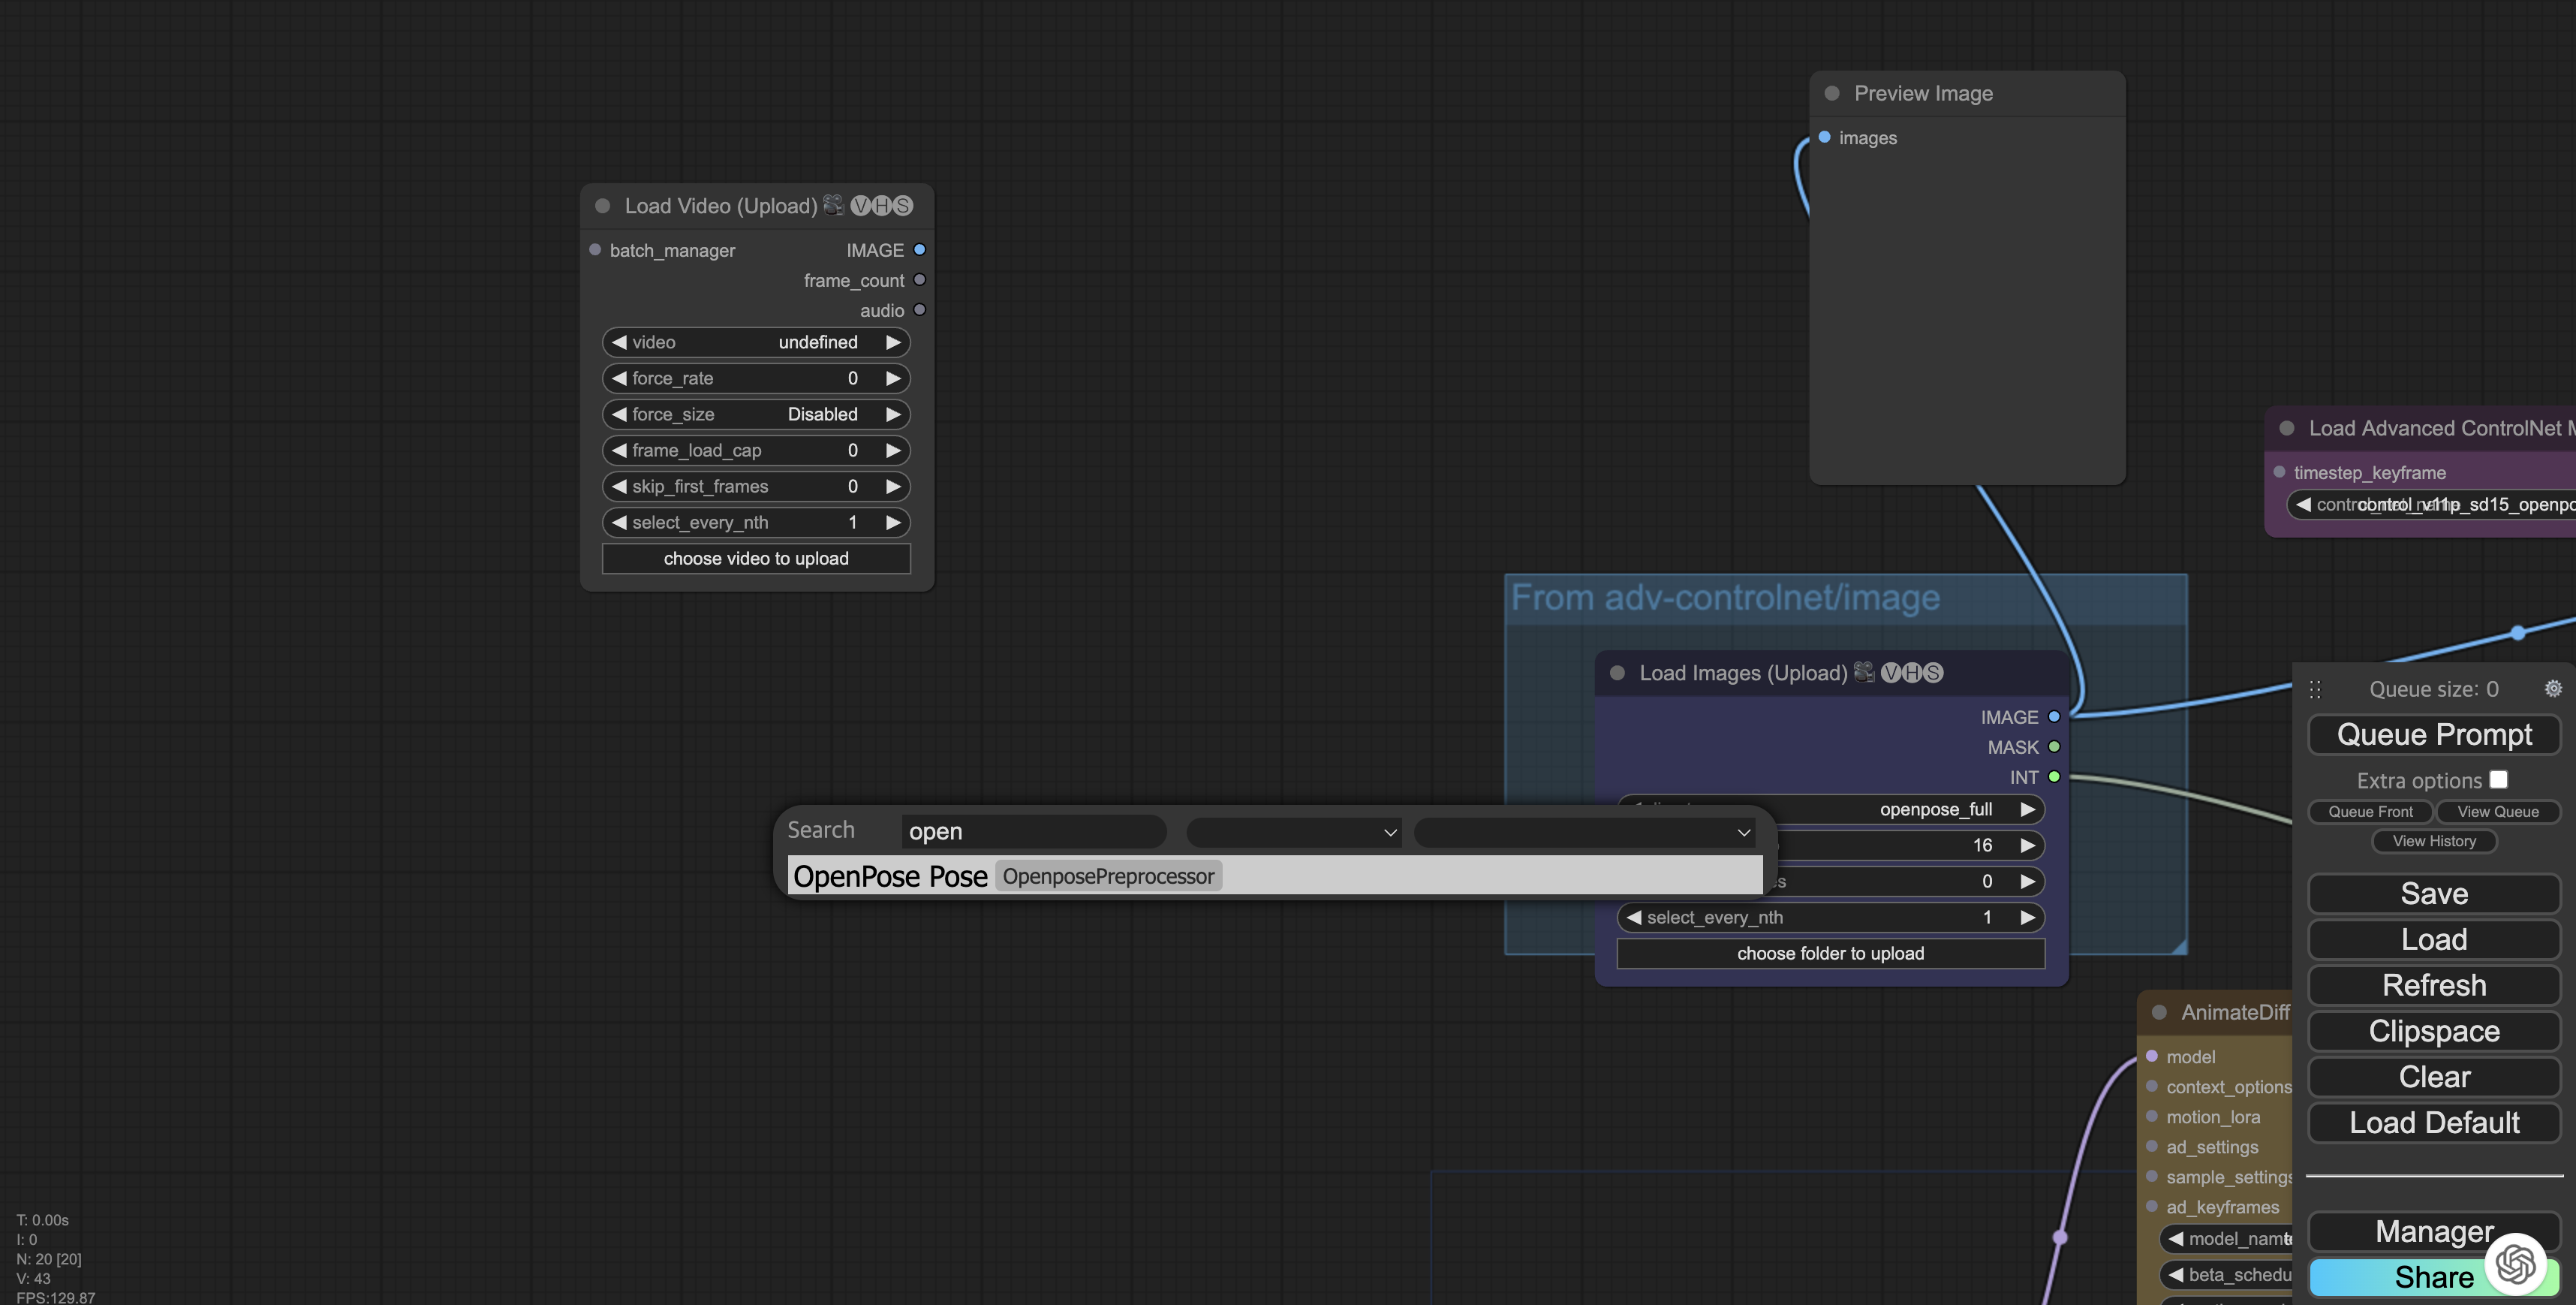Click the force_size Disabled toggle
Image resolution: width=2576 pixels, height=1305 pixels.
(x=756, y=414)
